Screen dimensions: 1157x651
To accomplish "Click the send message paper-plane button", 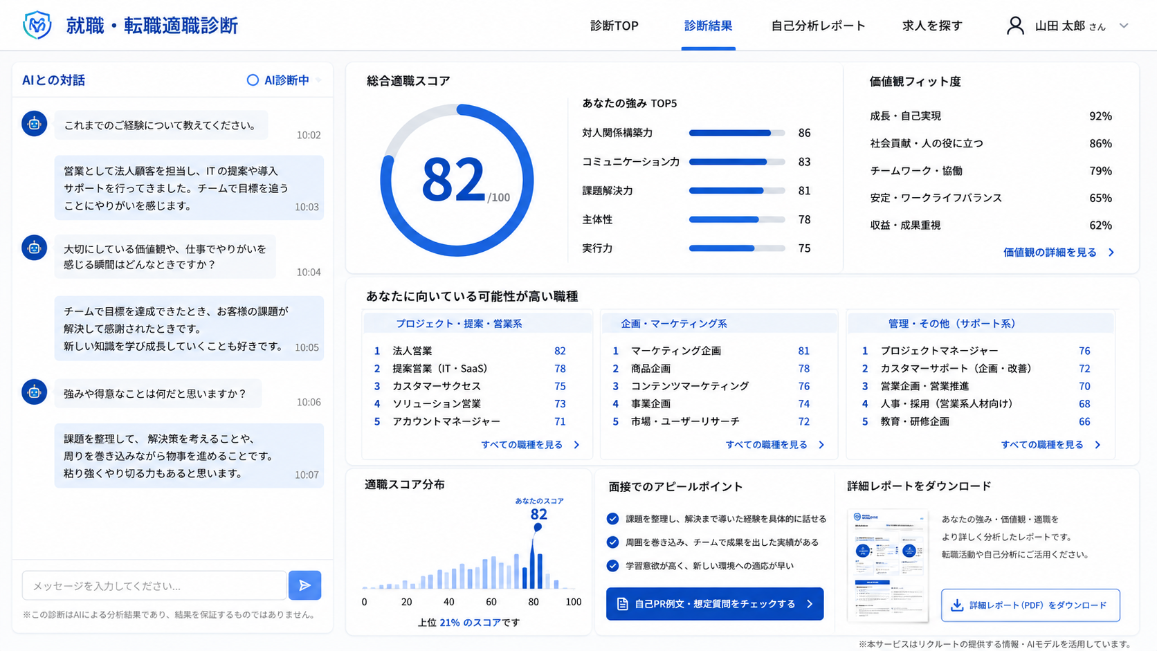I will (304, 585).
